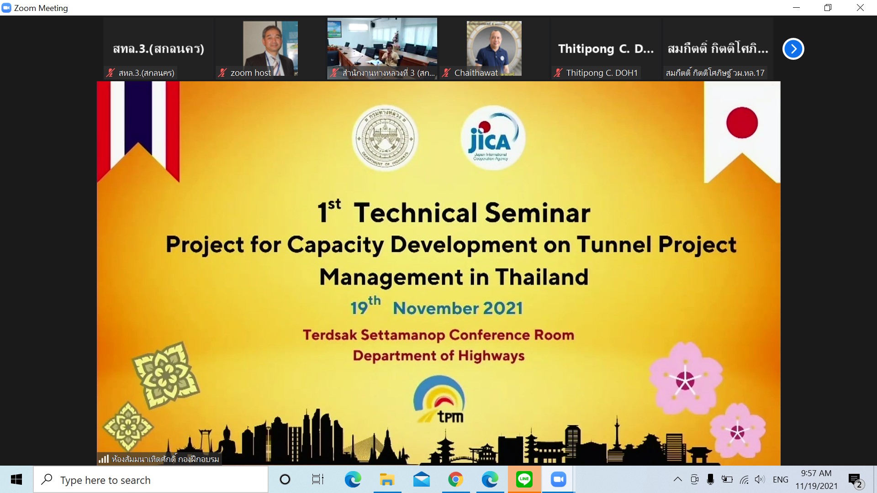Open the Windows Start menu
This screenshot has height=493, width=877.
(x=16, y=480)
